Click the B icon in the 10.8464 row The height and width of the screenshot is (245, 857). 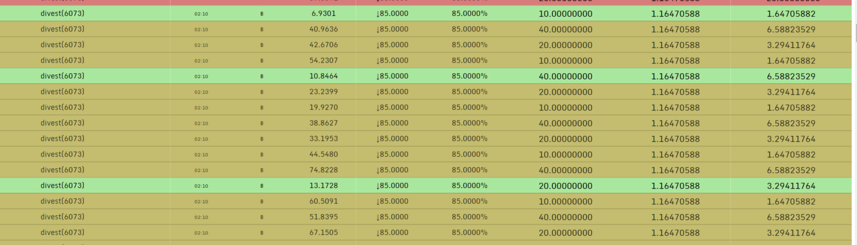tap(262, 77)
